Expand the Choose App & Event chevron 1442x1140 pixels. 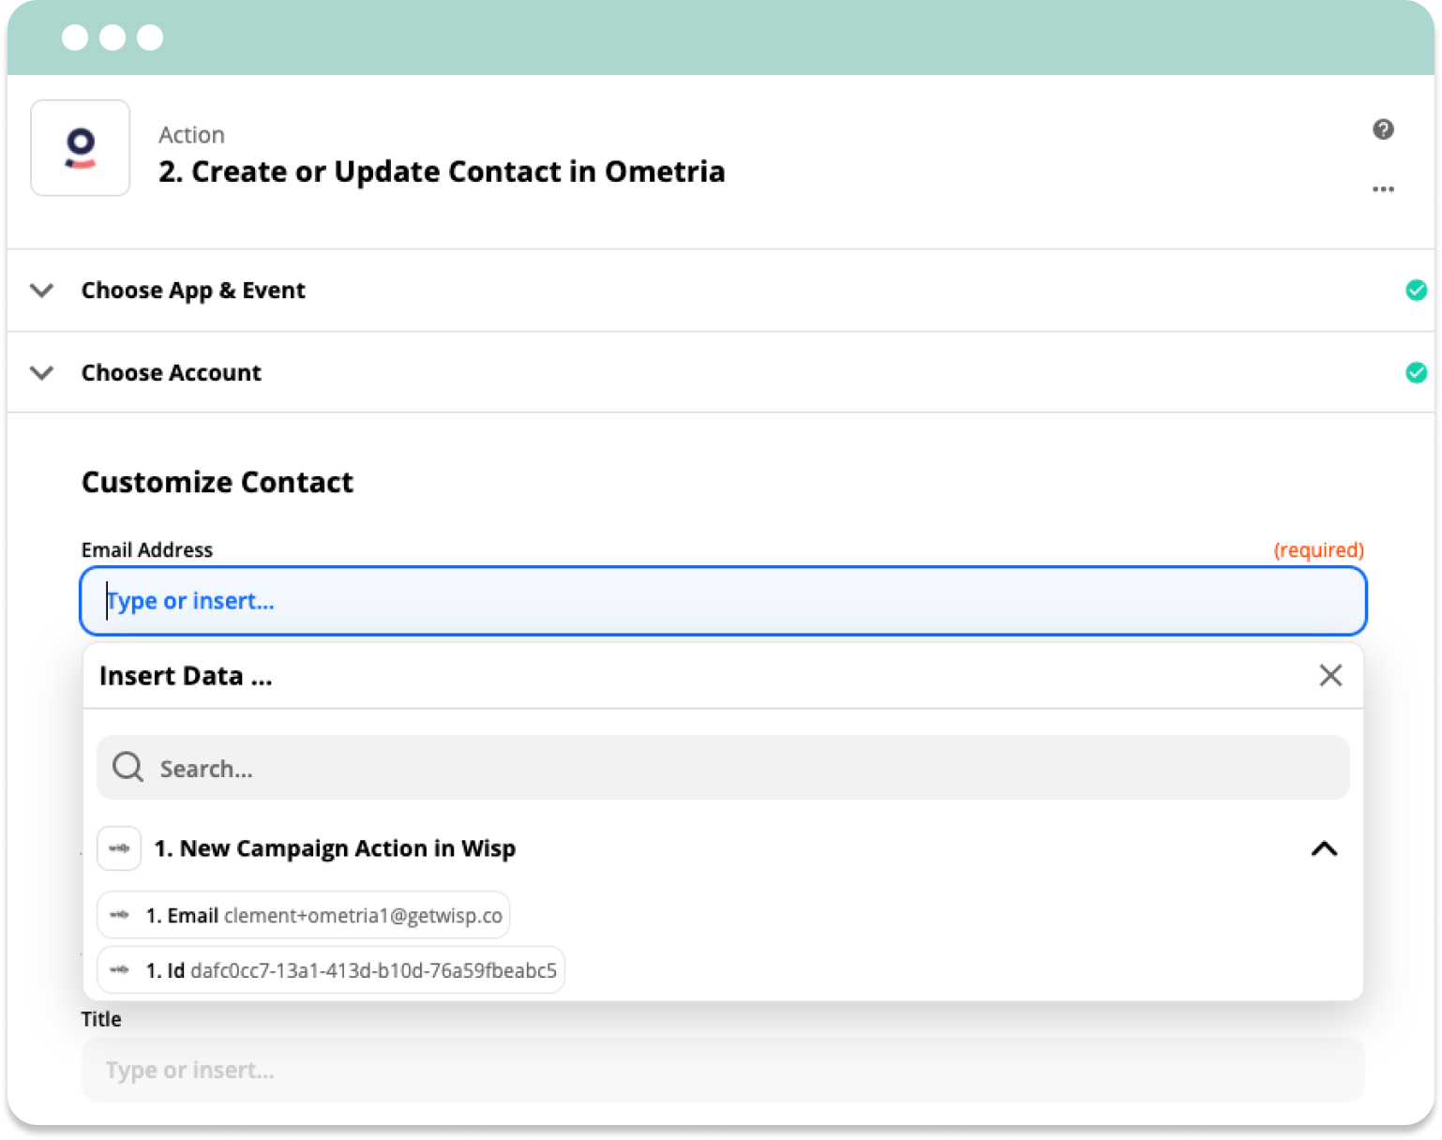(41, 291)
